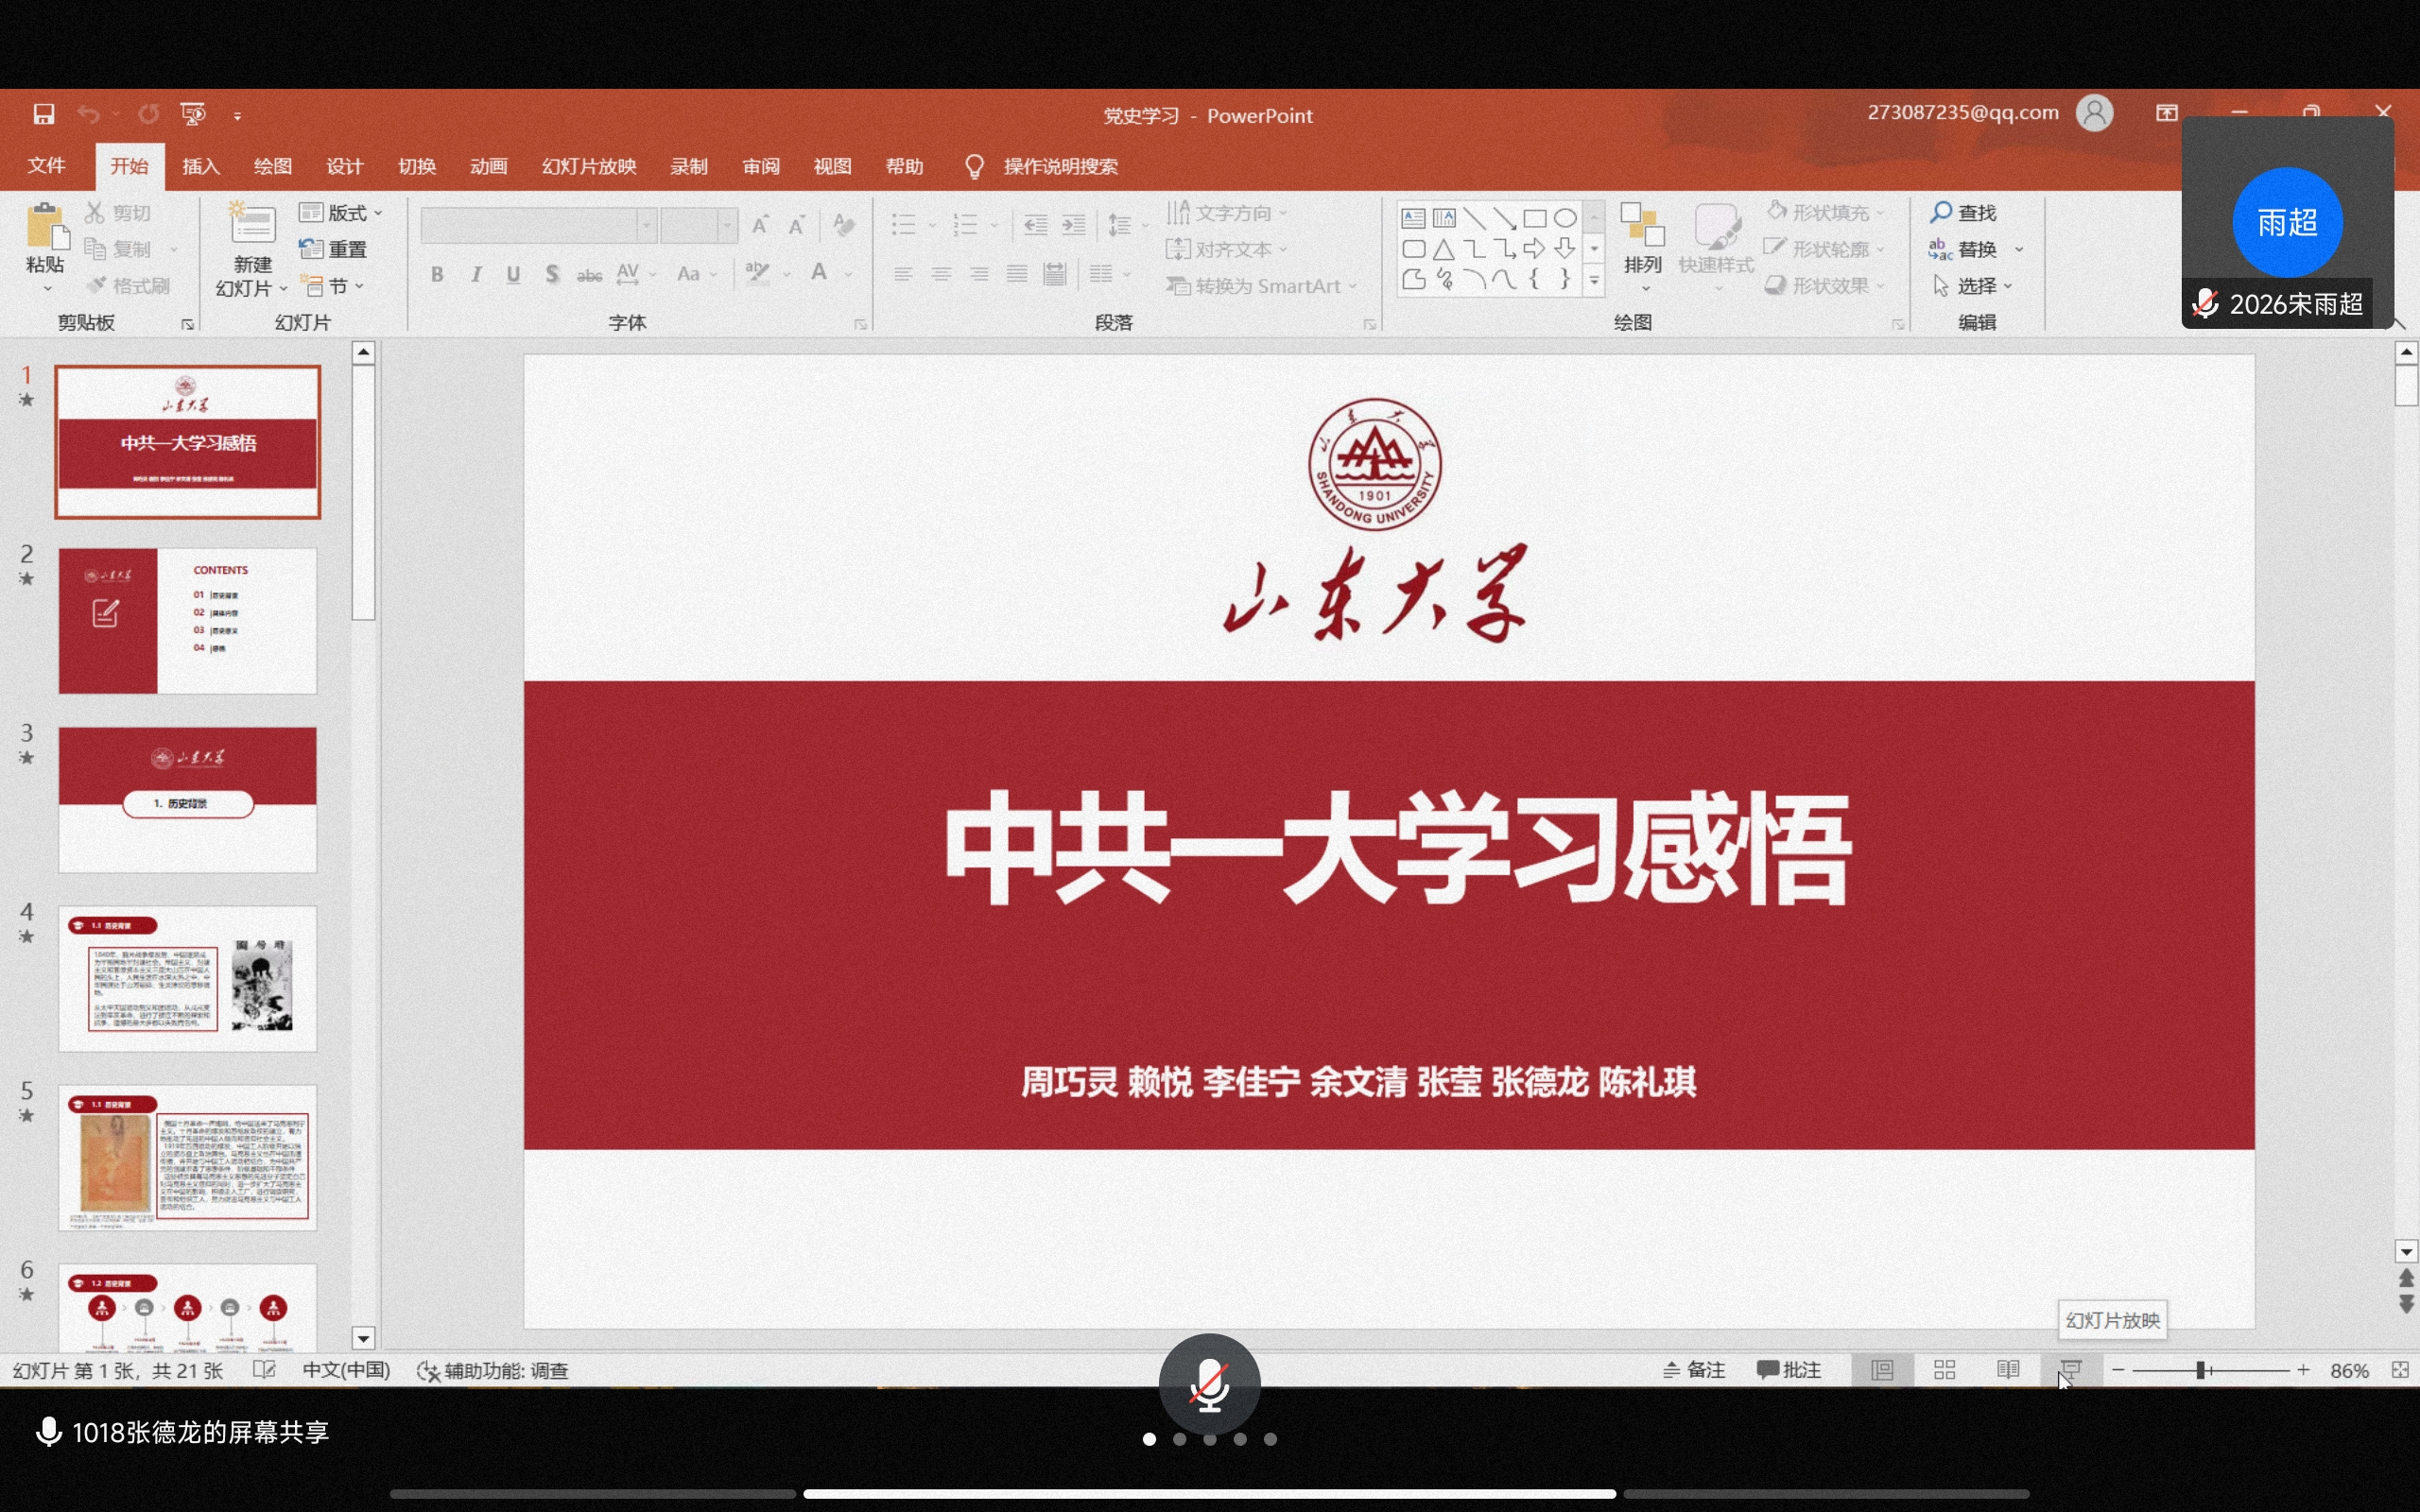2420x1512 pixels.
Task: Toggle the Notes (备注) pane
Action: tap(1694, 1370)
